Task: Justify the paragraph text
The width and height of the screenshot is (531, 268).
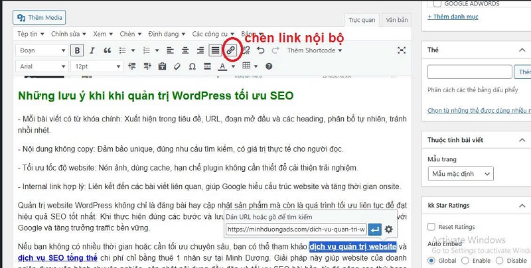Action: pyautogui.click(x=215, y=50)
